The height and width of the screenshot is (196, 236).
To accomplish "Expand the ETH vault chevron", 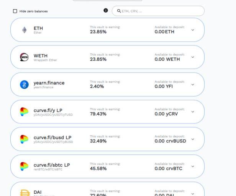I will (193, 30).
